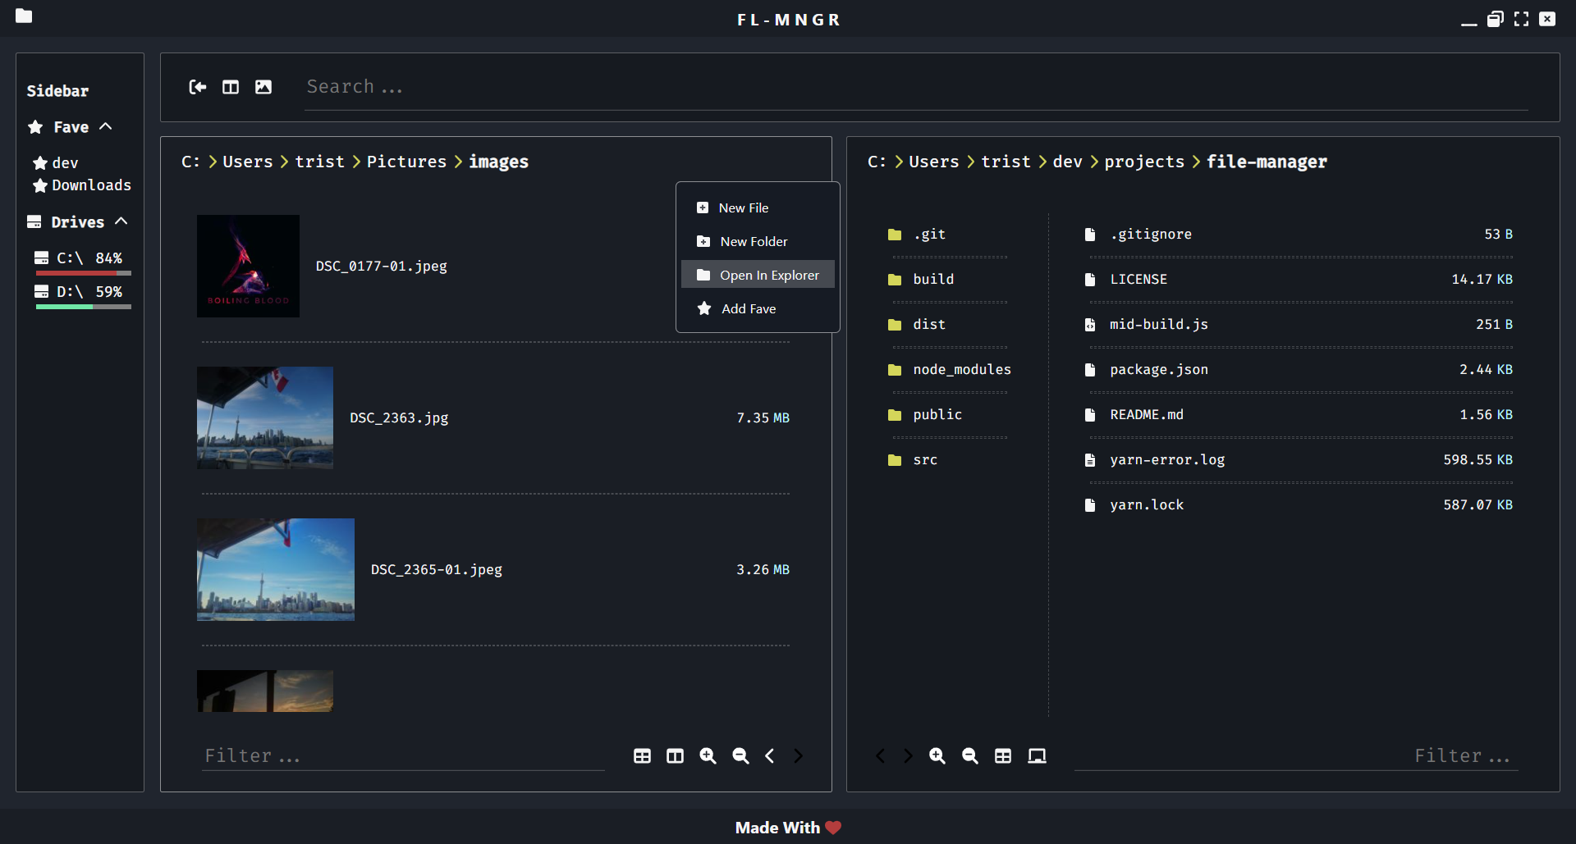Viewport: 1576px width, 844px height.
Task: Switch left pane to grid table view
Action: [x=642, y=756]
